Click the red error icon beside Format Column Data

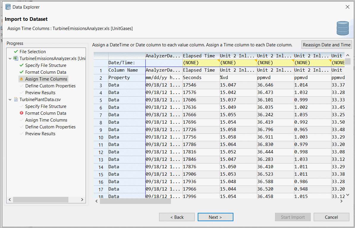click(21, 113)
